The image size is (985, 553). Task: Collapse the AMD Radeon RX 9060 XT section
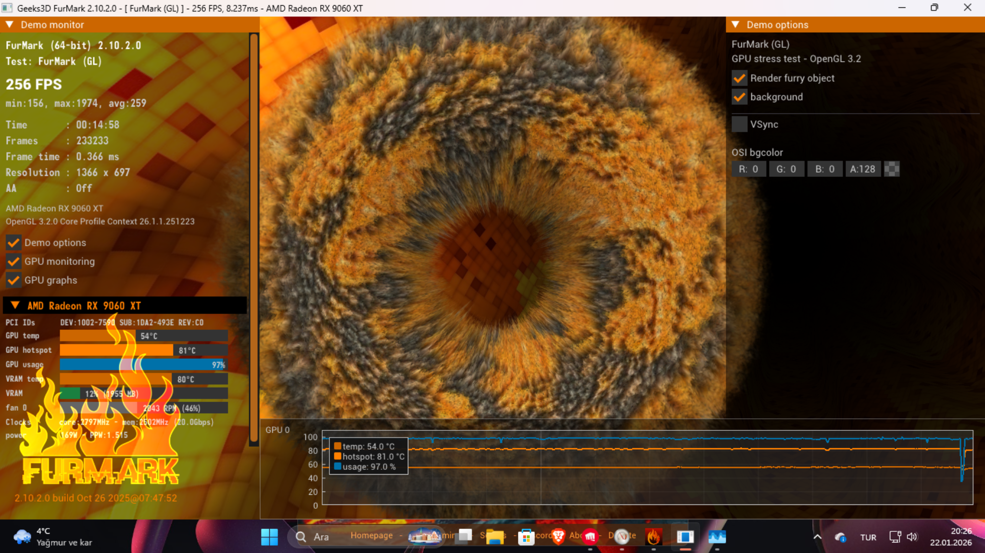(15, 305)
